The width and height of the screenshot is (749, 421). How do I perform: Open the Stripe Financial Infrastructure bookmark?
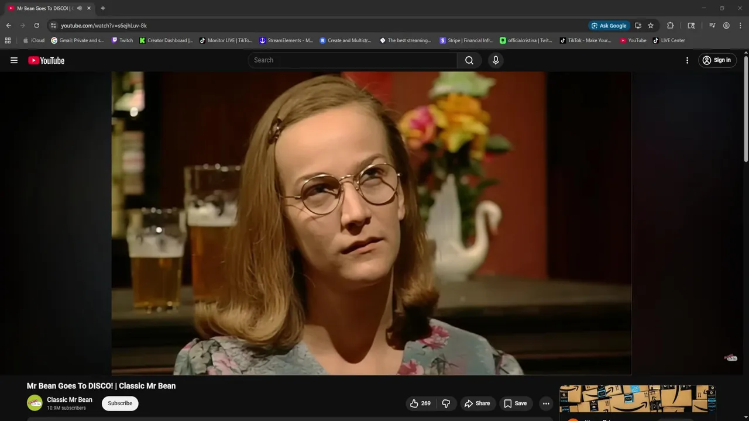click(x=466, y=40)
